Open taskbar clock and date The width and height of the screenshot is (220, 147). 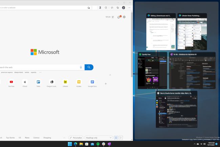(x=211, y=144)
